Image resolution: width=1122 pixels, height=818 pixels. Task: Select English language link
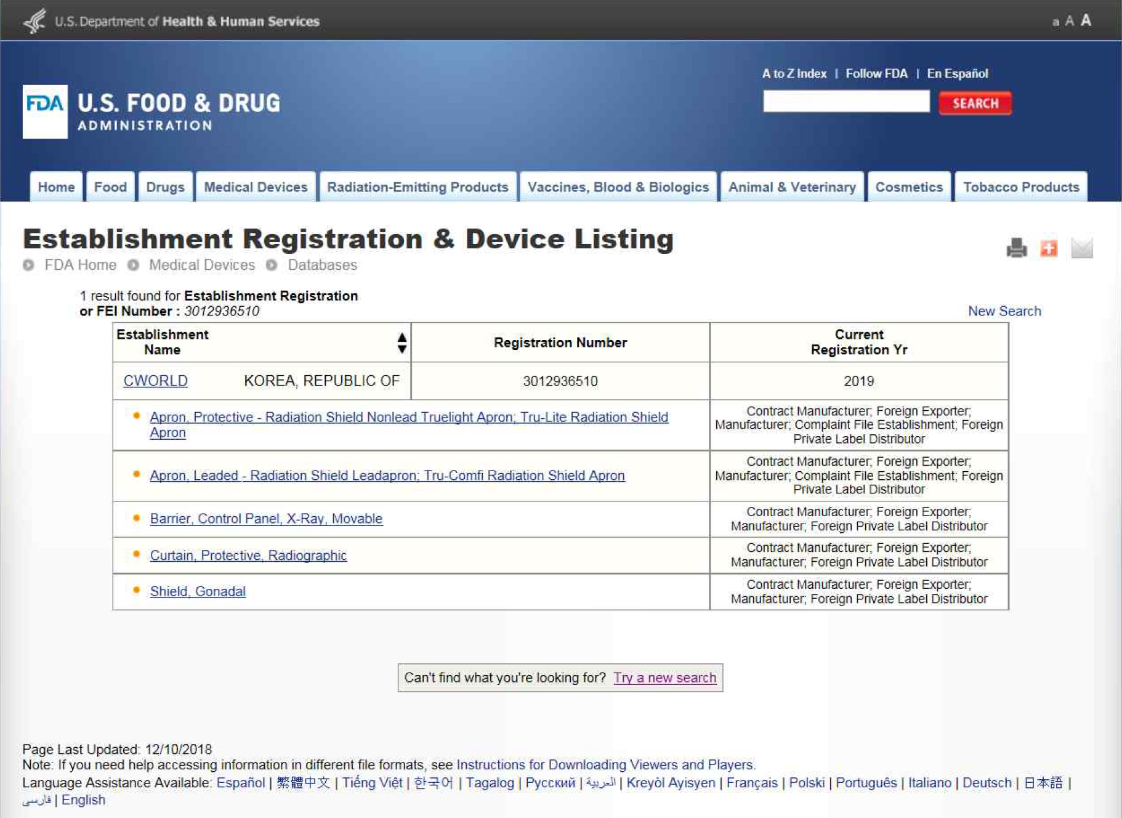pos(83,800)
